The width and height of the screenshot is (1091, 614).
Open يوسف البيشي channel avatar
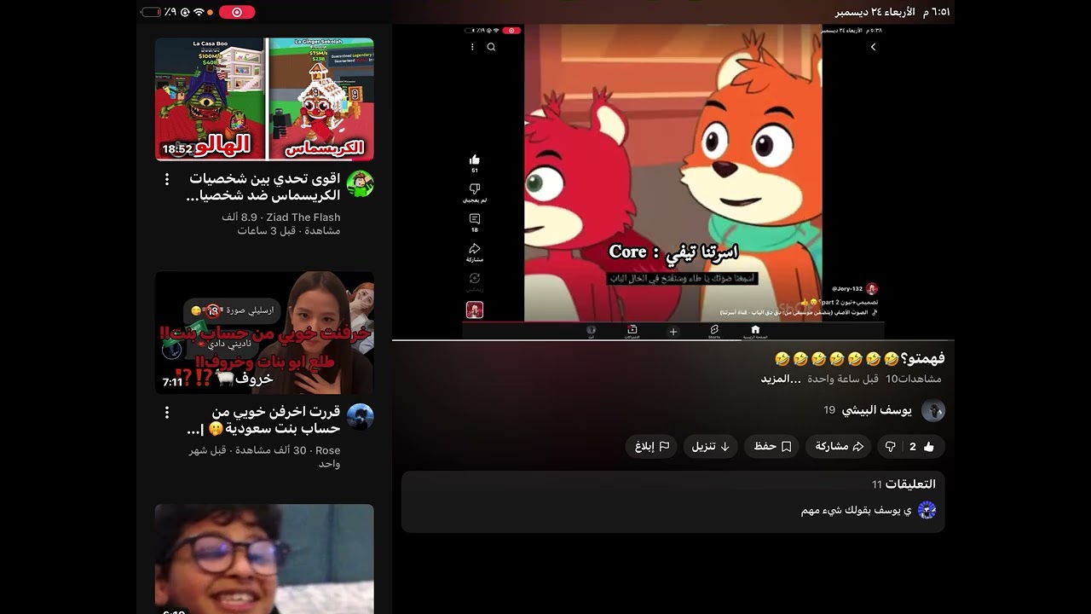tap(933, 411)
